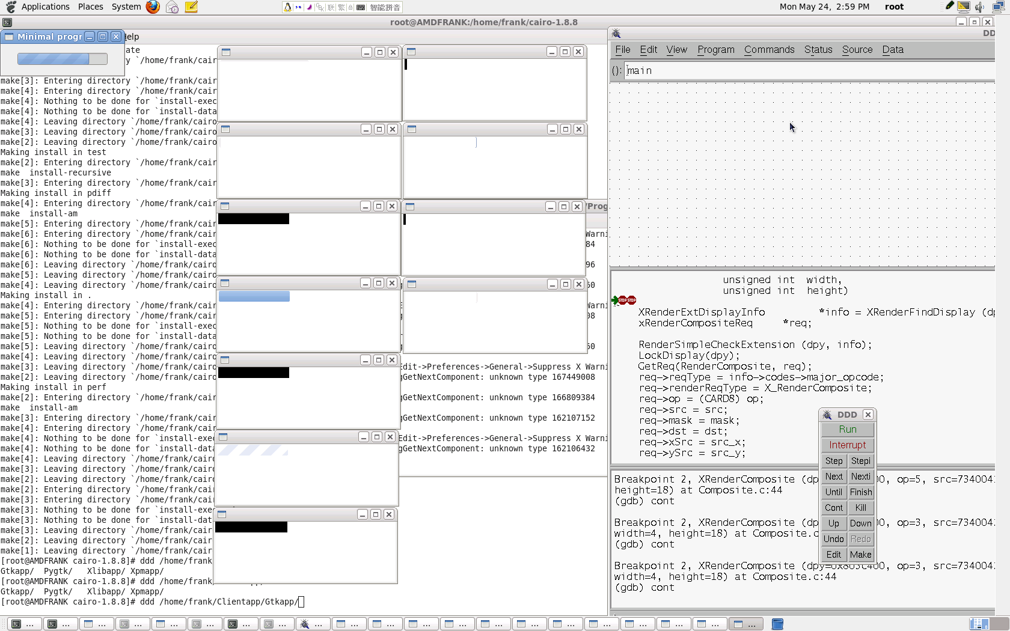Open the System menu on the panel

pos(126,7)
